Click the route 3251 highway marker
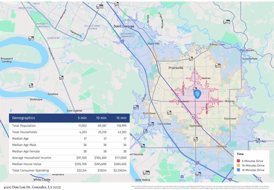The image size is (274, 190). click(146, 173)
